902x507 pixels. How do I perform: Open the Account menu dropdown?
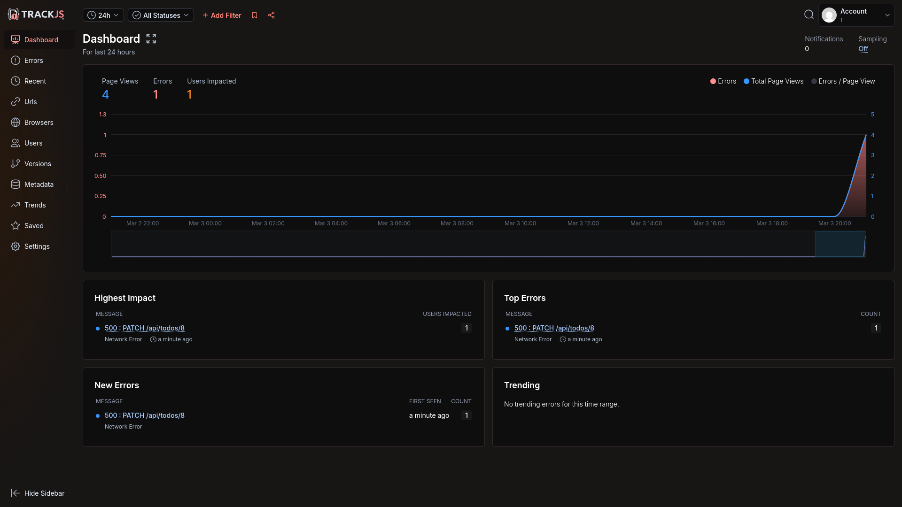coord(856,15)
